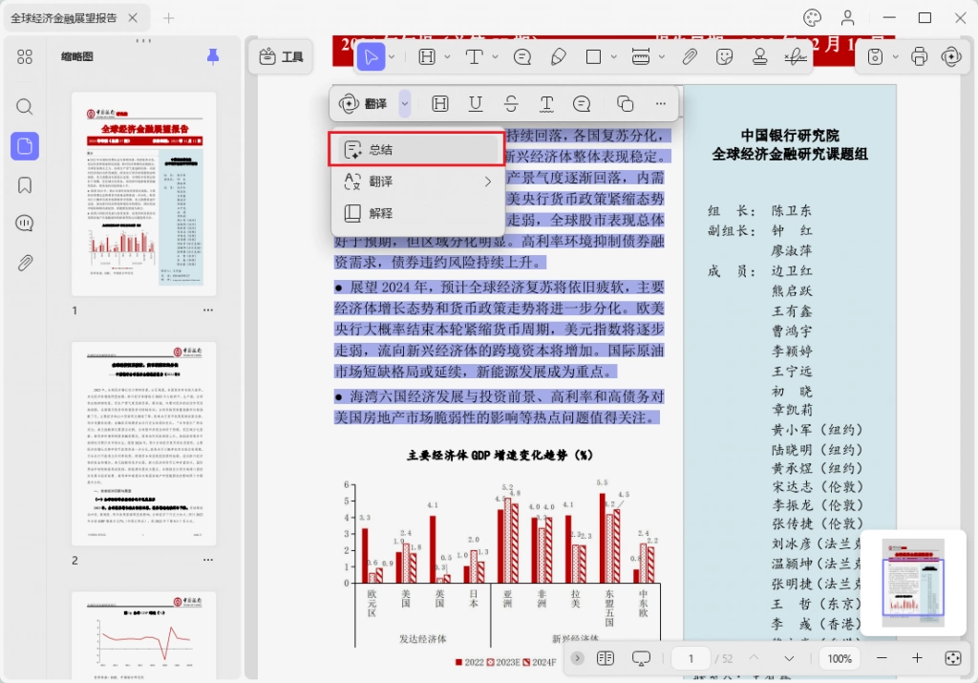Select the stamp tool

759,57
